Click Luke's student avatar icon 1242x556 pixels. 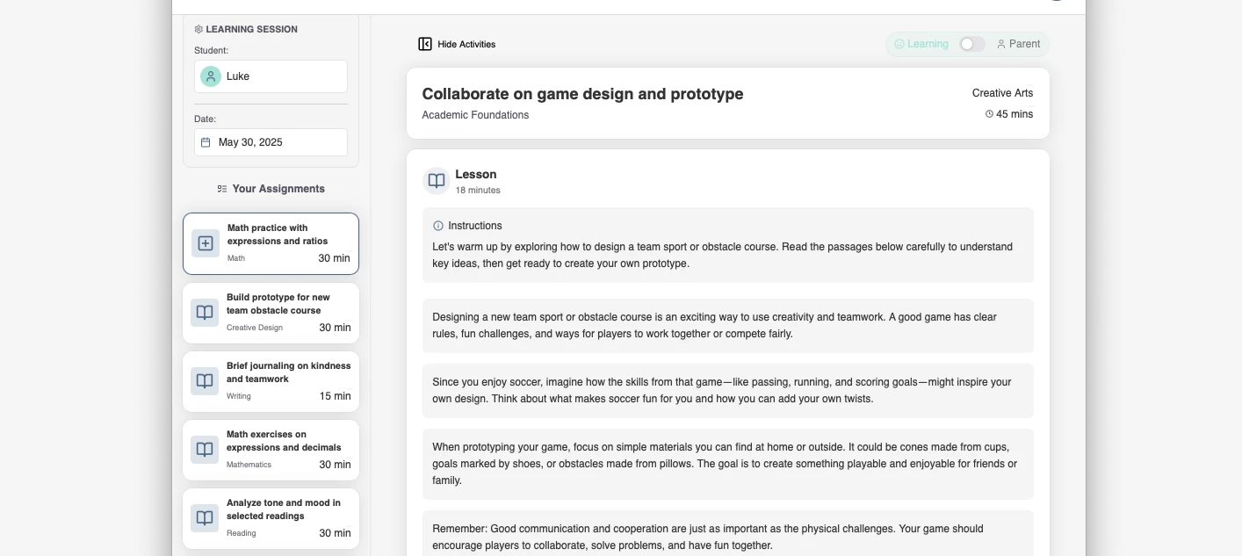pyautogui.click(x=211, y=76)
